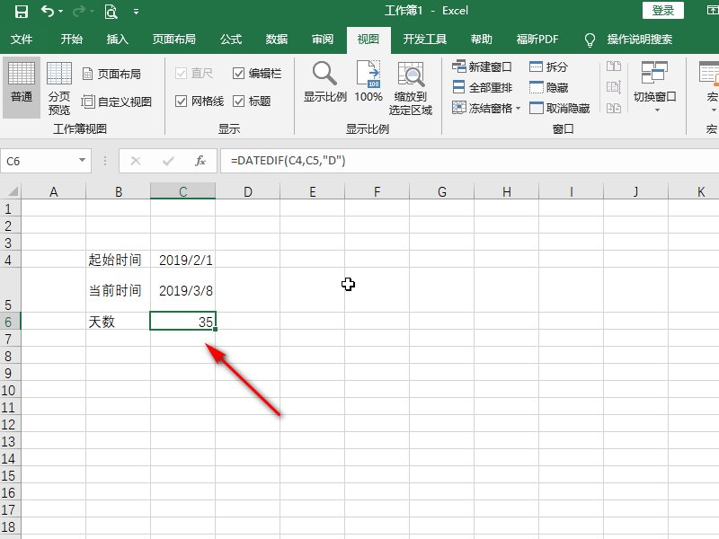The image size is (719, 539).
Task: Open the 文件 menu
Action: point(22,40)
